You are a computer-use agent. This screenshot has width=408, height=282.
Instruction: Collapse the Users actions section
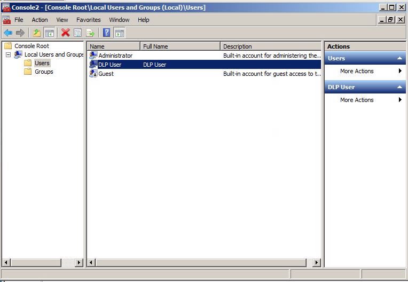click(x=399, y=58)
